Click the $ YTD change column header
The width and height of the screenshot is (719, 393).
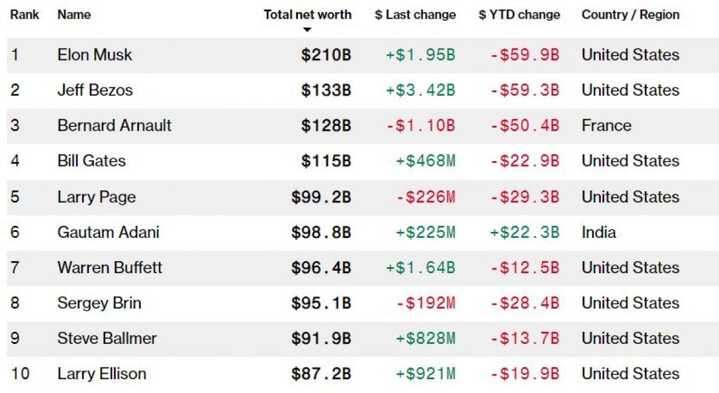[x=519, y=15]
